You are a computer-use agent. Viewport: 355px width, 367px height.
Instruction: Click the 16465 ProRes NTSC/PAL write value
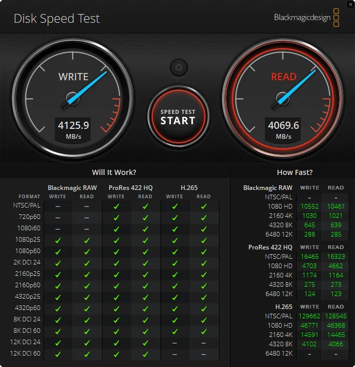pos(309,257)
